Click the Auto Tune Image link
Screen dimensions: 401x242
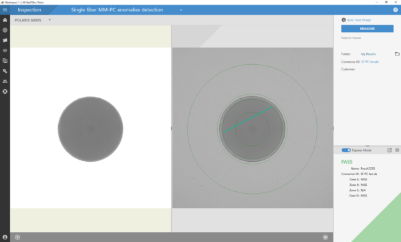[359, 20]
